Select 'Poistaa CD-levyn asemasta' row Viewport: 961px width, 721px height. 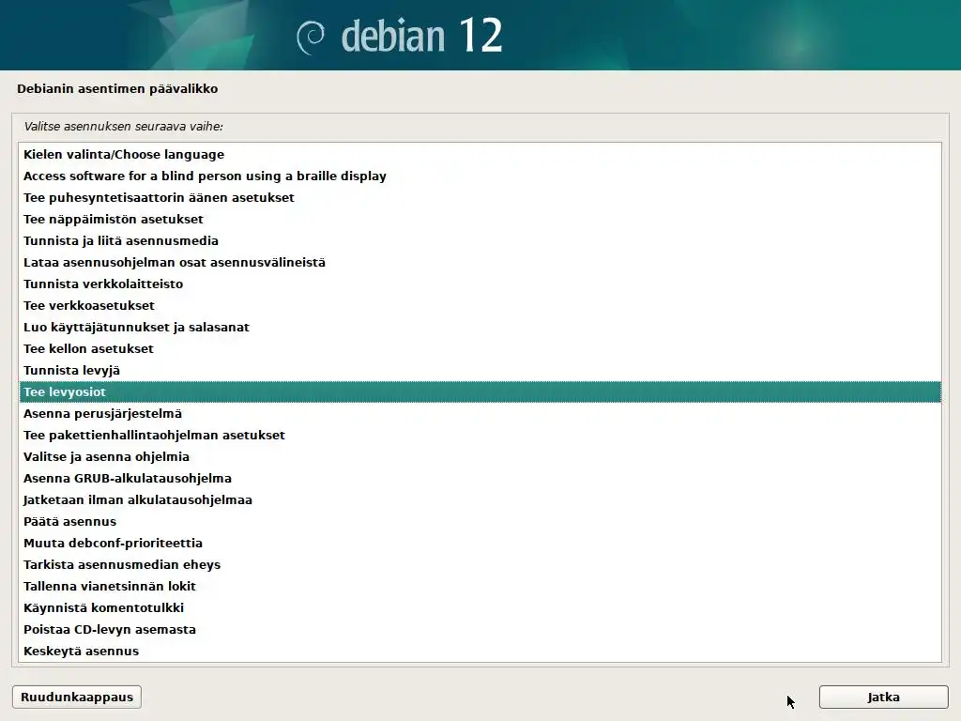click(480, 630)
